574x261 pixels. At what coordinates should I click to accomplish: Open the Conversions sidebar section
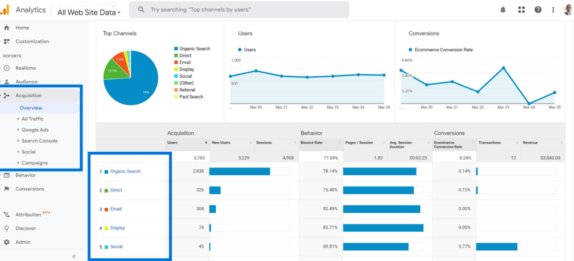30,189
